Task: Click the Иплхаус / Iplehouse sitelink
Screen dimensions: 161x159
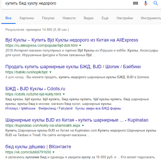Action: pyautogui.click(x=20, y=108)
